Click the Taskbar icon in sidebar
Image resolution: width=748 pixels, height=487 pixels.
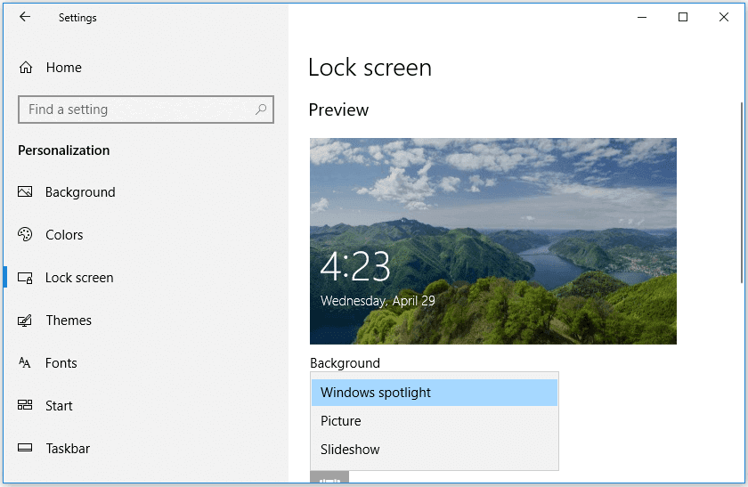[26, 449]
